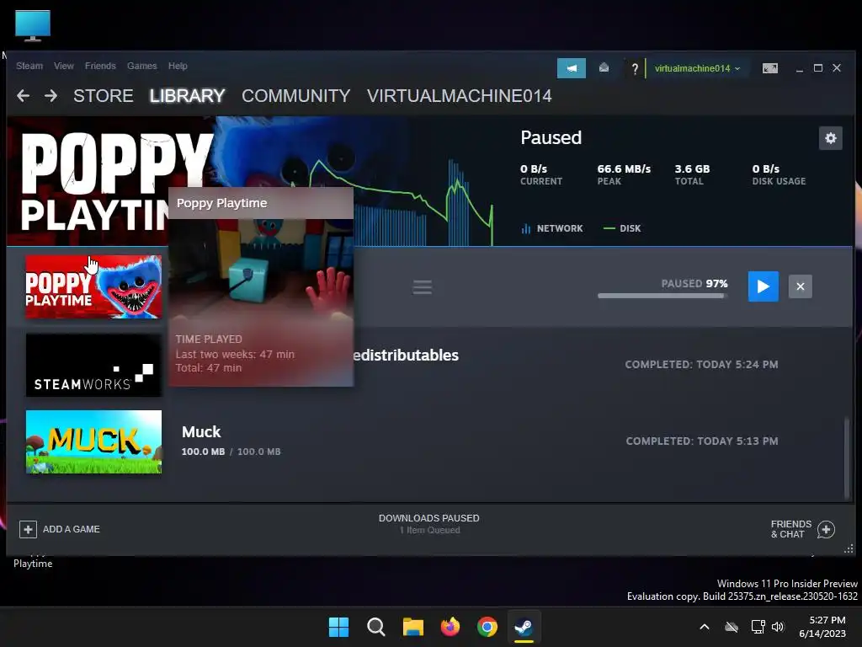Click the COMPLETED: TODAY 5:24 PM text

tap(701, 364)
